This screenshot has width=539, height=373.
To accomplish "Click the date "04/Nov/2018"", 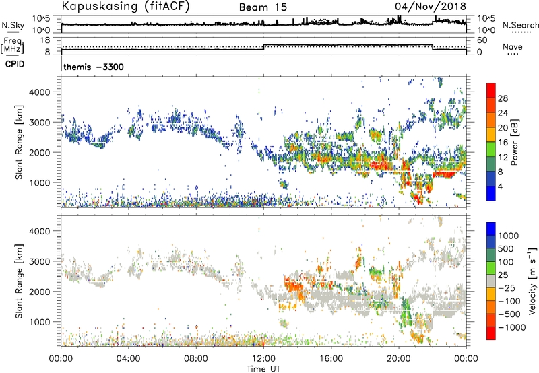I will 431,6.
